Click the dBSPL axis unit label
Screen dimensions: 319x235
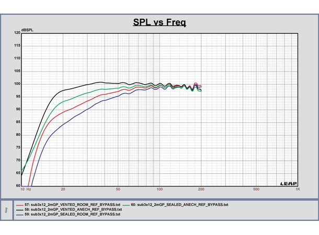pyautogui.click(x=27, y=30)
